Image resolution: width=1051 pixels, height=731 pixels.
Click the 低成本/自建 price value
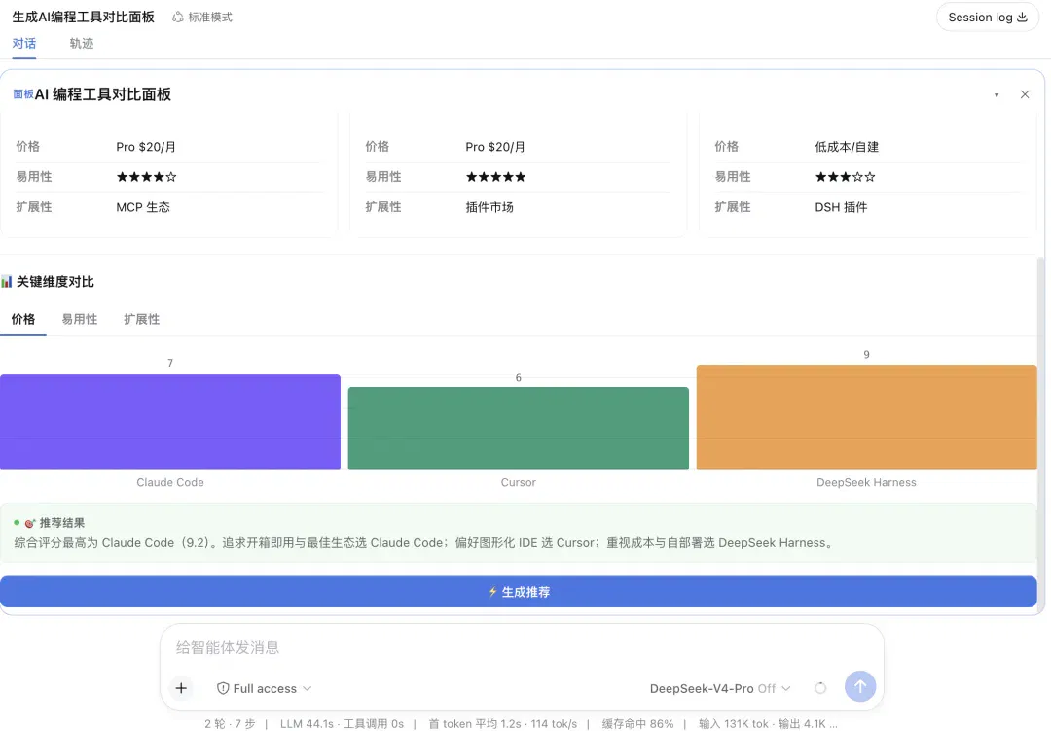pyautogui.click(x=847, y=147)
